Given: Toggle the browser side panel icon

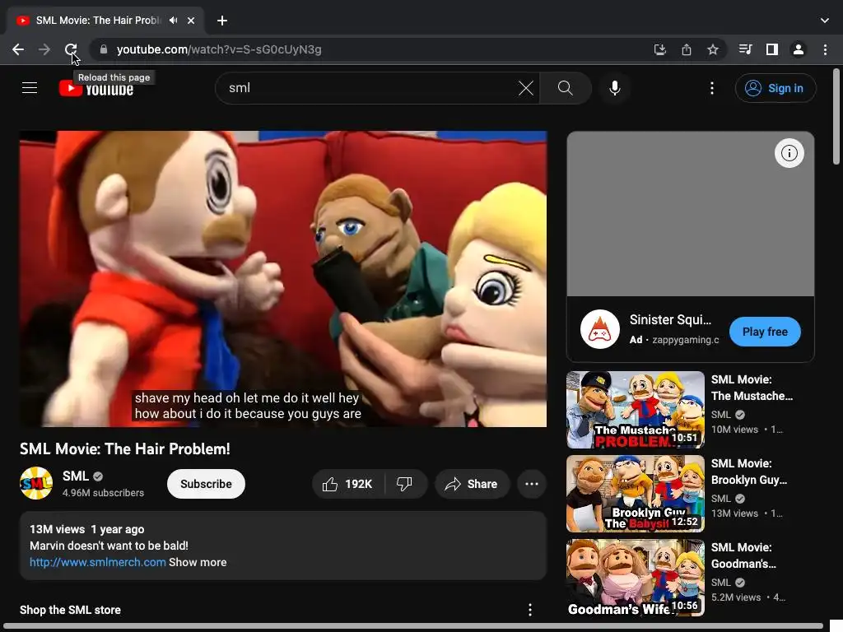Looking at the screenshot, I should pyautogui.click(x=772, y=49).
